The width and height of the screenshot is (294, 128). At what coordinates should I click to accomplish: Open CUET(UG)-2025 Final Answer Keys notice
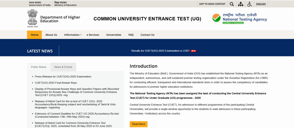point(56,83)
